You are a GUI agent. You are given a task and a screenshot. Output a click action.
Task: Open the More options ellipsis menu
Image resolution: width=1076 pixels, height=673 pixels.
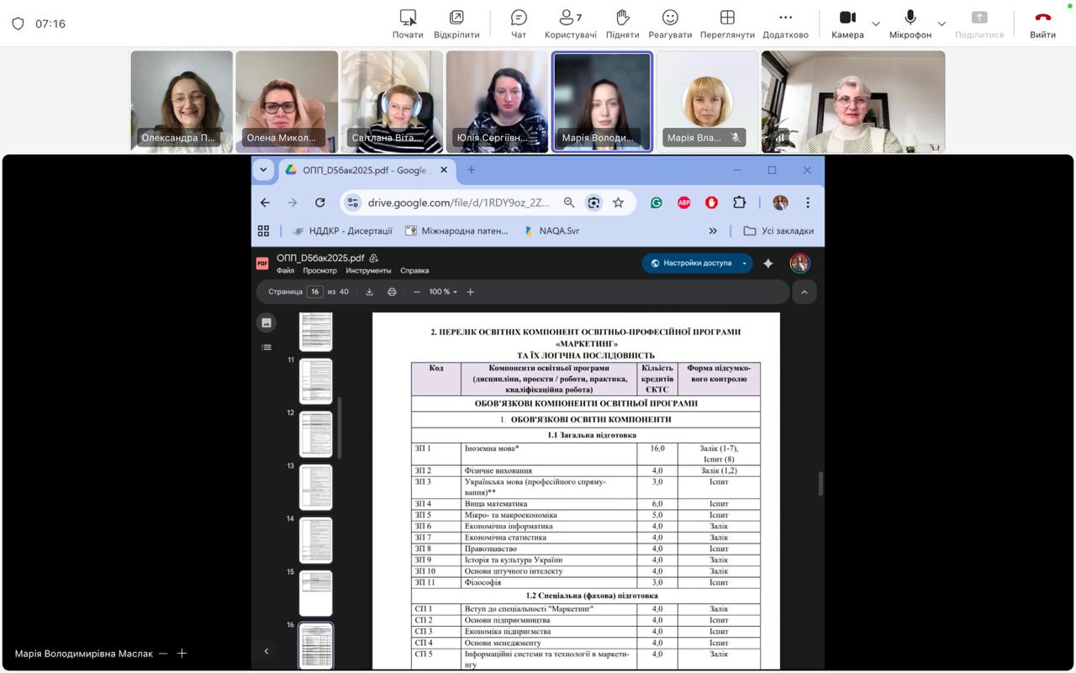(785, 24)
